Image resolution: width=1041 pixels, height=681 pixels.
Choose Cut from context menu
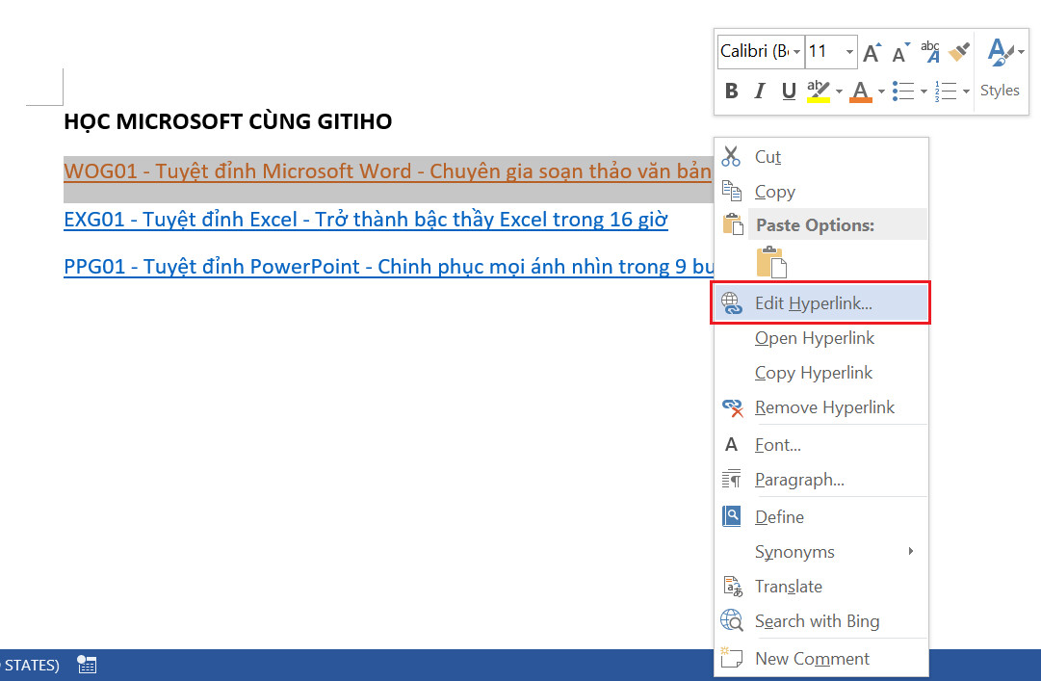(821, 157)
